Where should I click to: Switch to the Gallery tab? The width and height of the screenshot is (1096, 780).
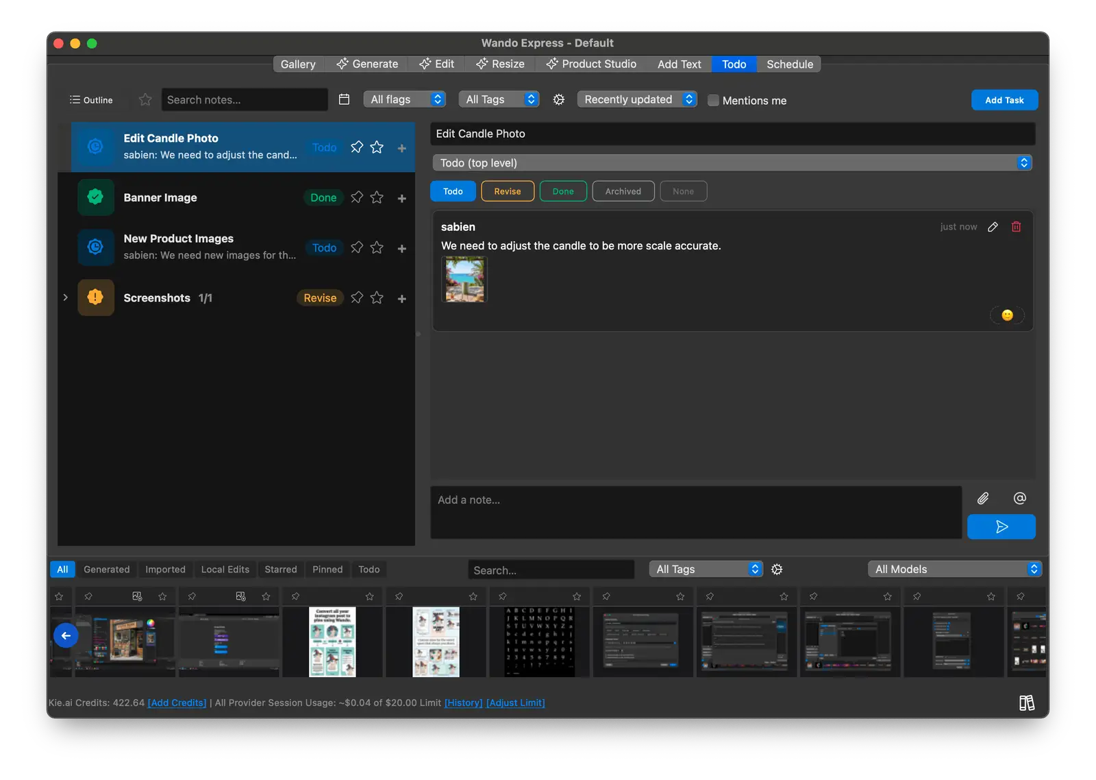298,64
